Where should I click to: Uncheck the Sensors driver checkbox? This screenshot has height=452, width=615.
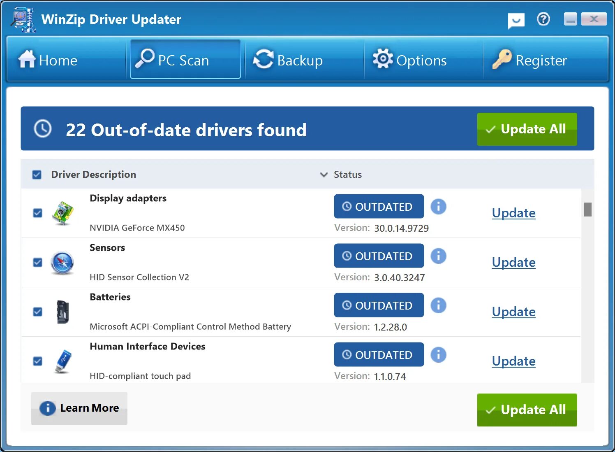pyautogui.click(x=37, y=262)
